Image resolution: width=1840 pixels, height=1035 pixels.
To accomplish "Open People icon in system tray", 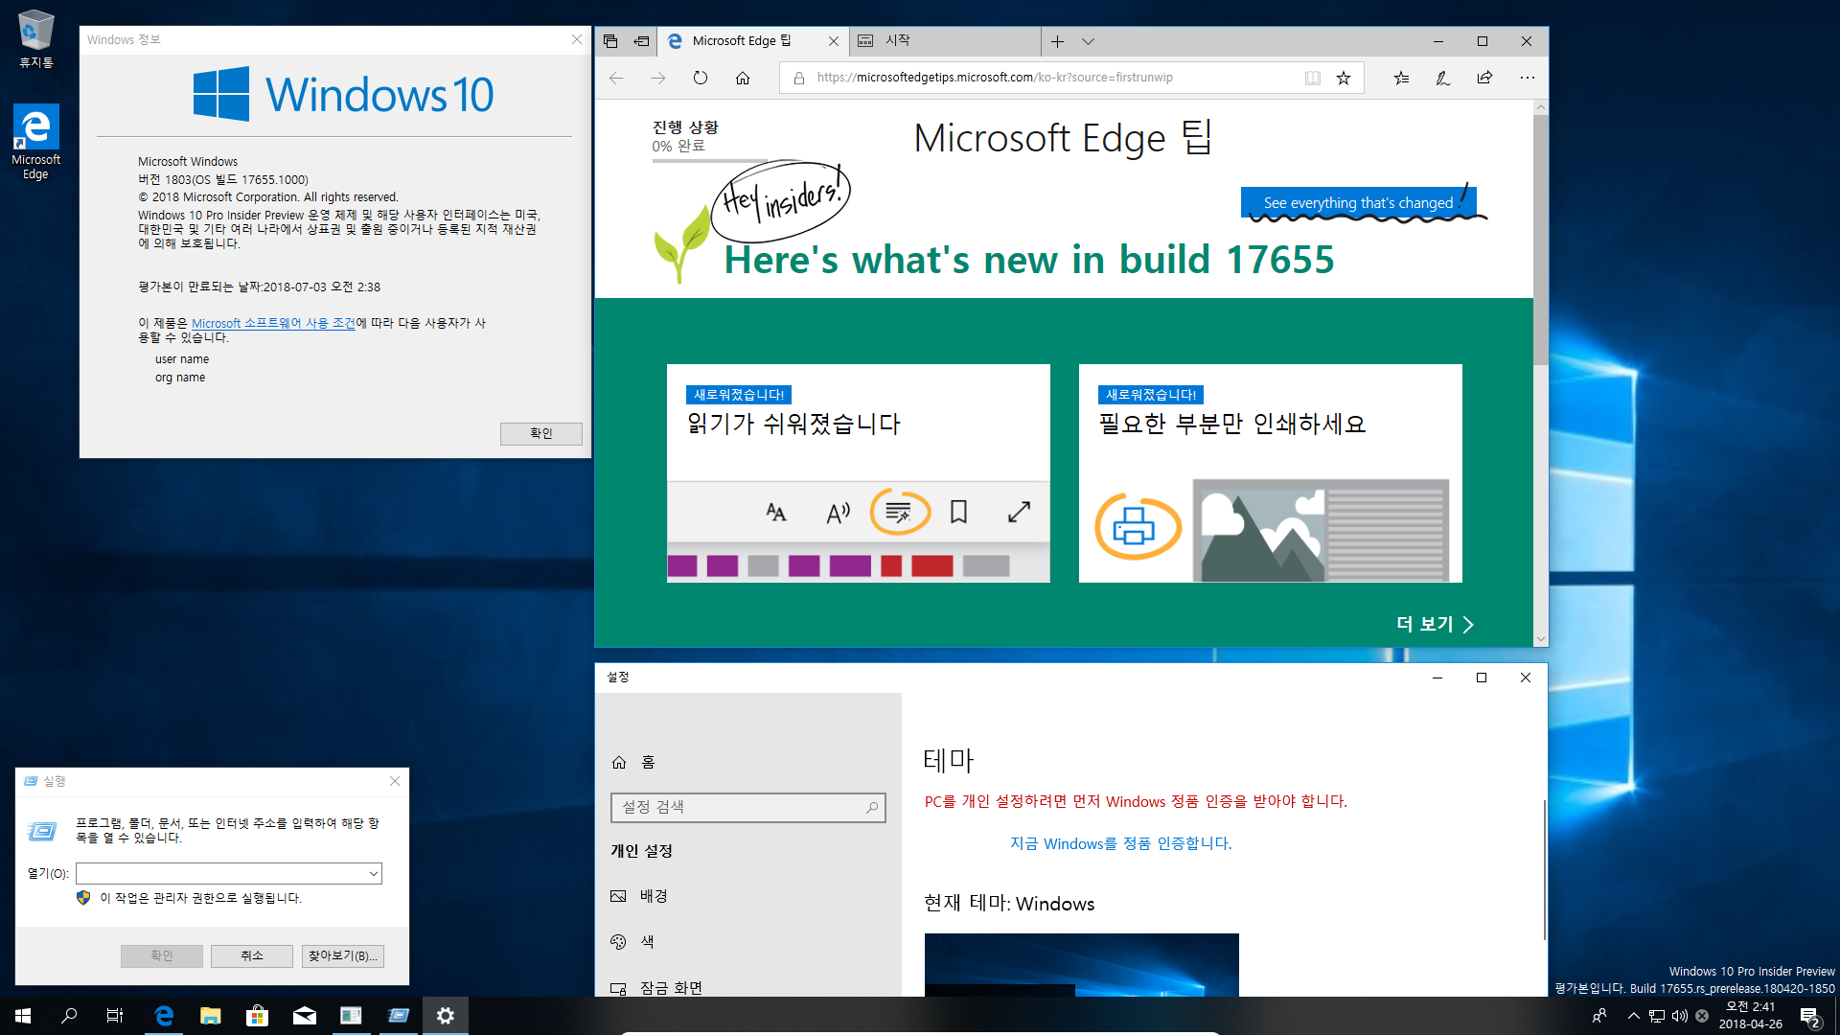I will click(1599, 1016).
